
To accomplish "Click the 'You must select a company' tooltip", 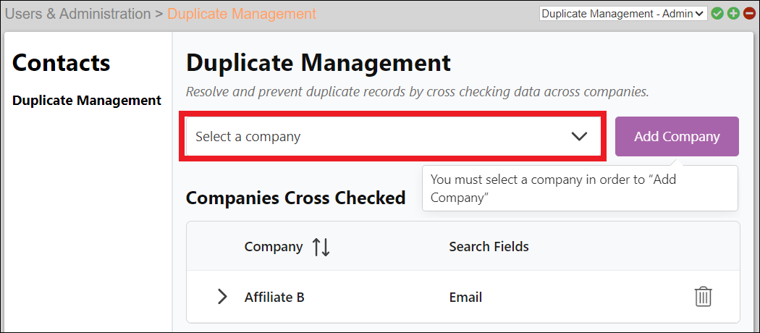I will coord(579,188).
